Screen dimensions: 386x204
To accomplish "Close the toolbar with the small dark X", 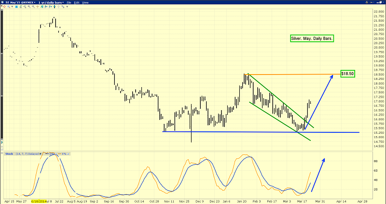I will click(1, 6).
